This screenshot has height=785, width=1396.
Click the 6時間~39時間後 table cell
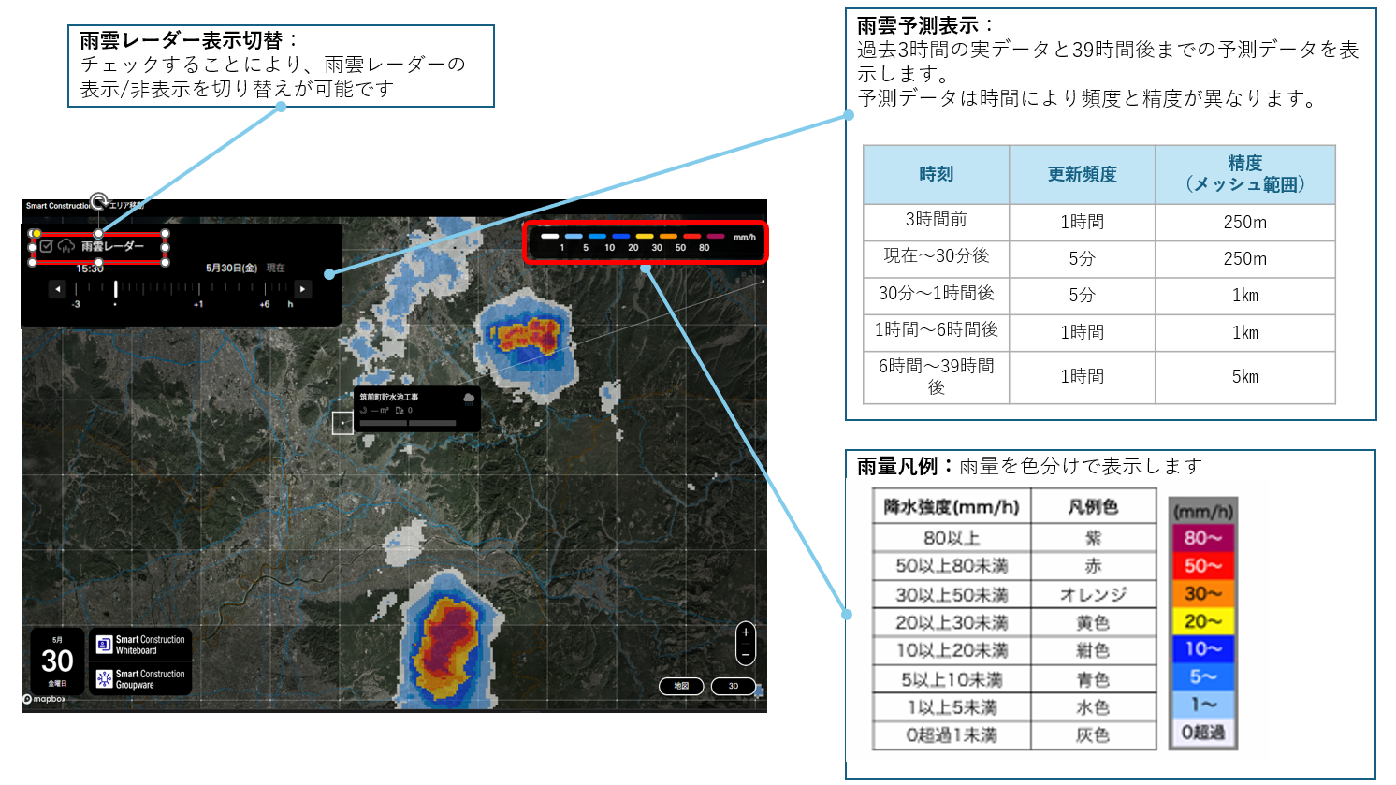point(936,376)
